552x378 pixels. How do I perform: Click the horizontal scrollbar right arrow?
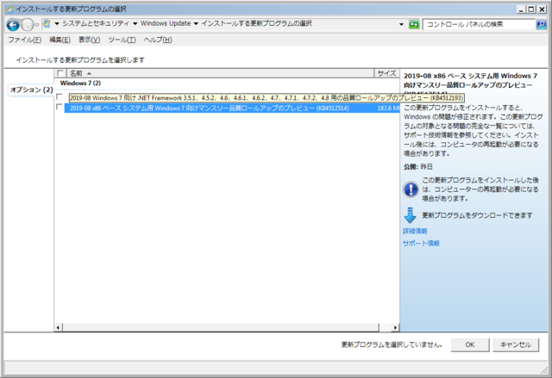point(395,327)
